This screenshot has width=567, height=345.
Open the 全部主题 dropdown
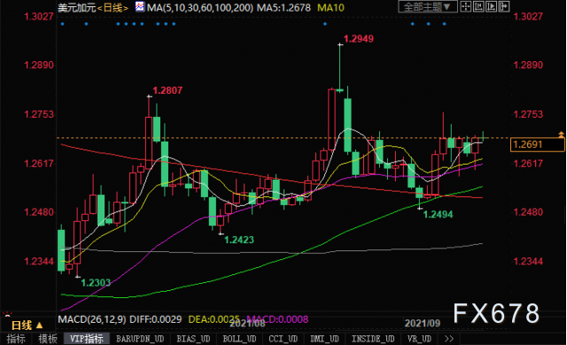click(427, 6)
